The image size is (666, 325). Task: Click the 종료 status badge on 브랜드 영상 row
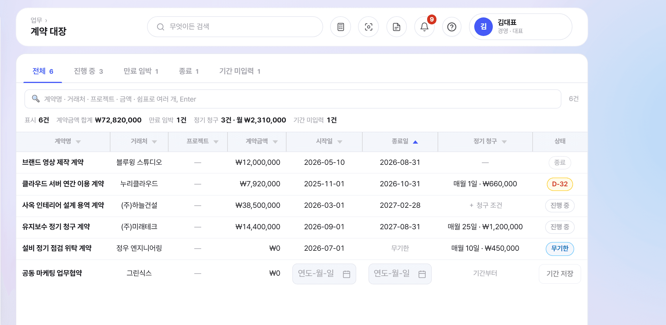tap(560, 162)
